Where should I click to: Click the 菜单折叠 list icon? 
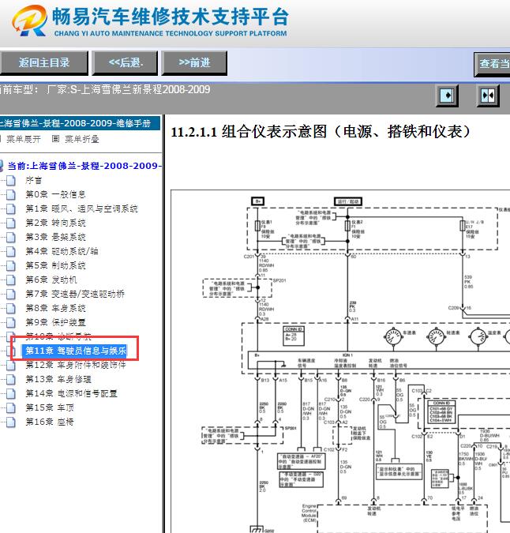coord(56,139)
